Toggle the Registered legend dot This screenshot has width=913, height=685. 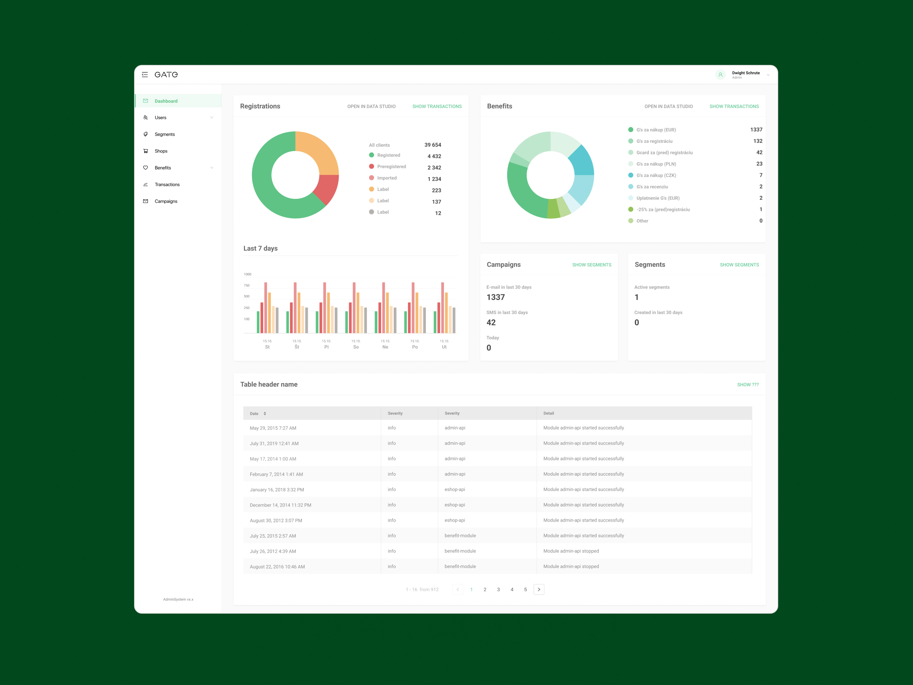coord(372,155)
